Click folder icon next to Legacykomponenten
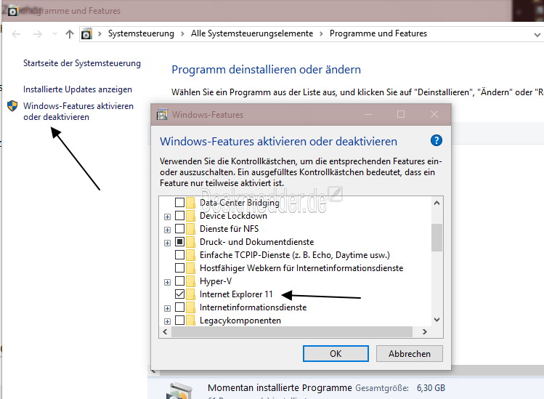The width and height of the screenshot is (544, 399). 190,321
